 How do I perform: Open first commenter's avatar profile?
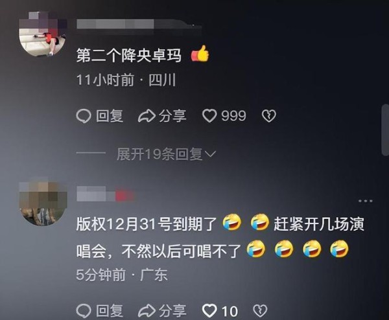tap(43, 34)
